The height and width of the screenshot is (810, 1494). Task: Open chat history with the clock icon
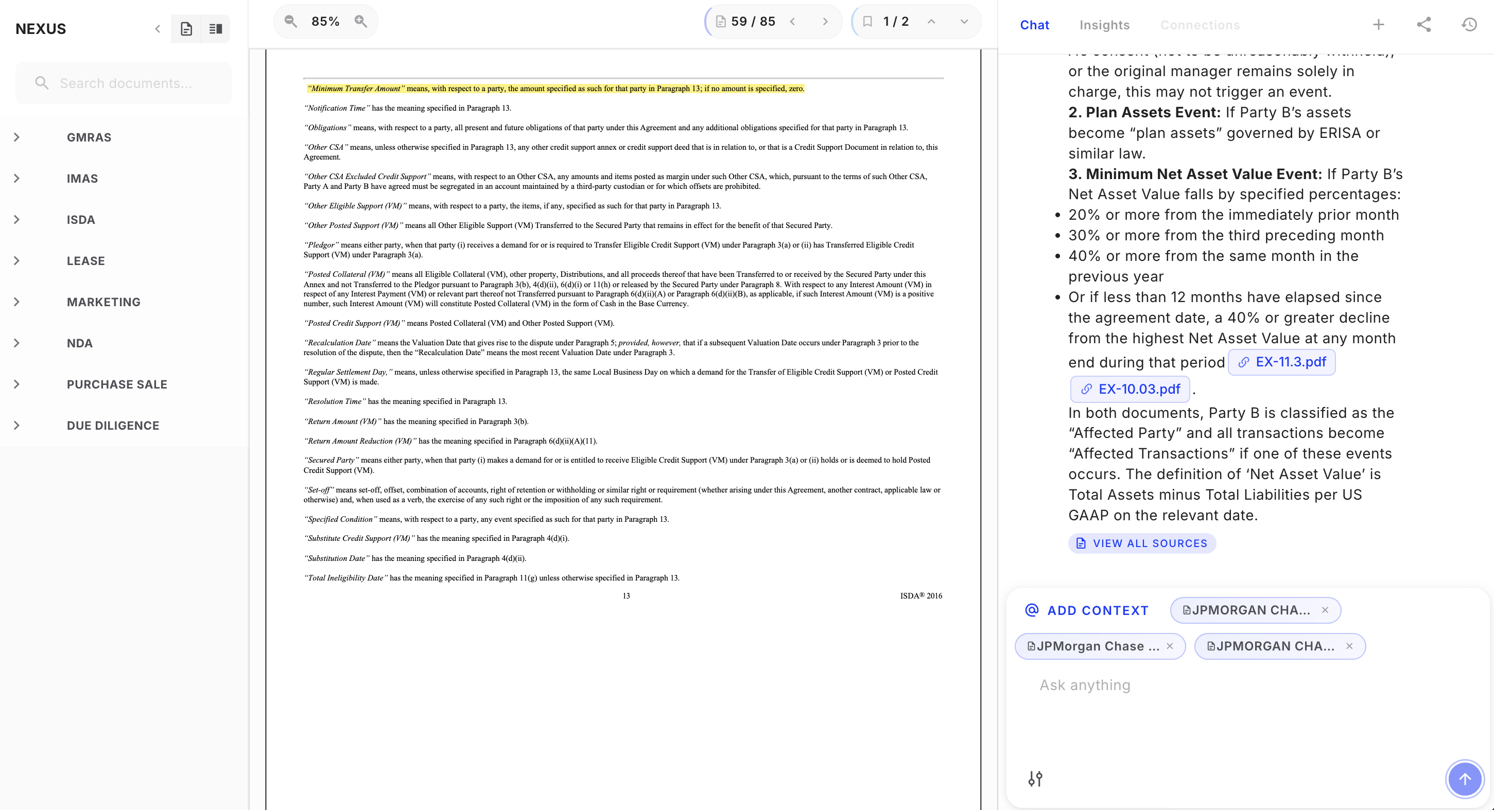tap(1469, 24)
